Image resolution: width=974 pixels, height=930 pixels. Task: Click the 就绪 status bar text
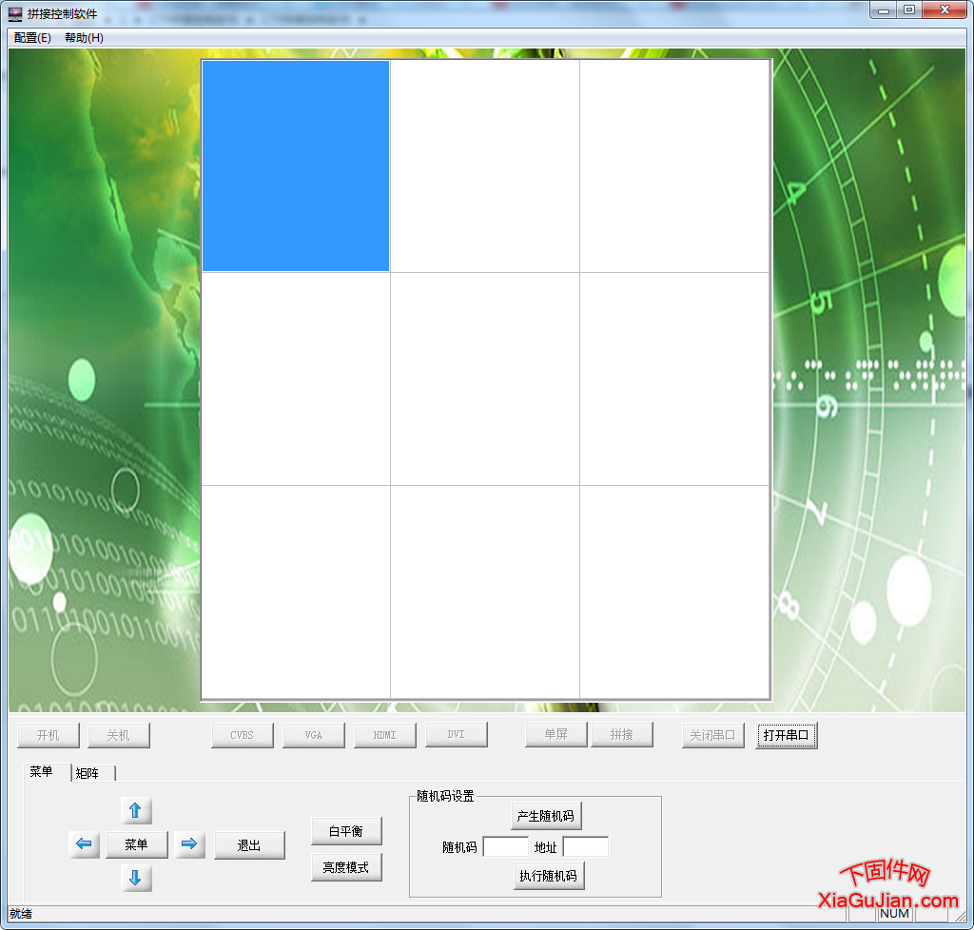point(21,914)
